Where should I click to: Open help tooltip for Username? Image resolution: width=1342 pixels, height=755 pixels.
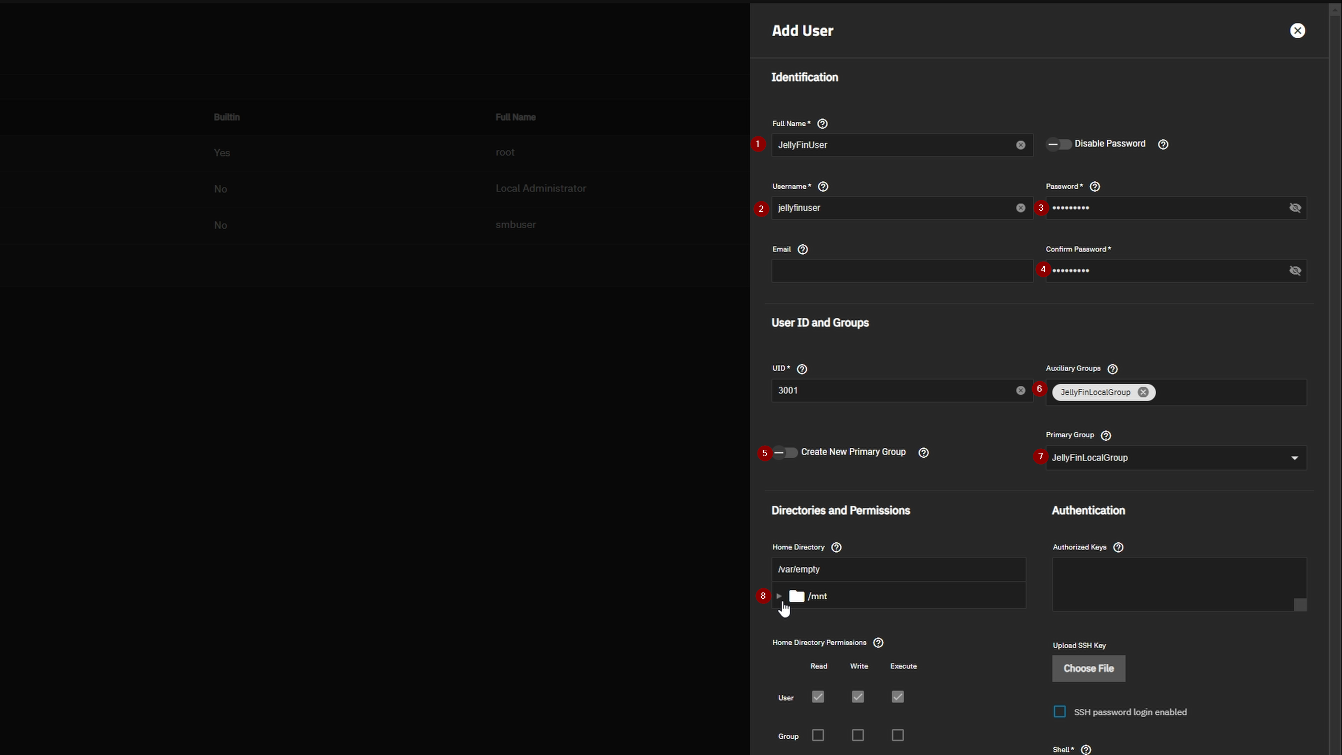pyautogui.click(x=823, y=187)
